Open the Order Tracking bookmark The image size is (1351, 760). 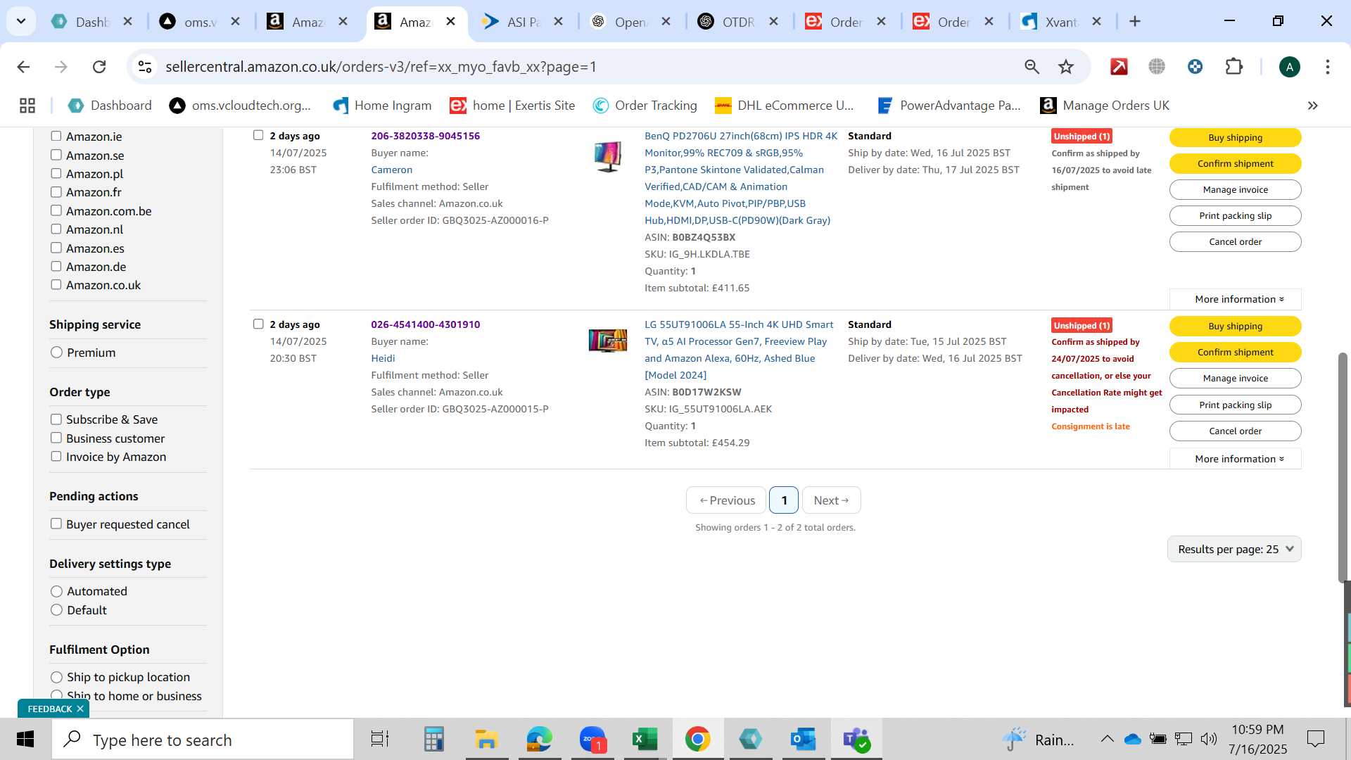point(645,106)
